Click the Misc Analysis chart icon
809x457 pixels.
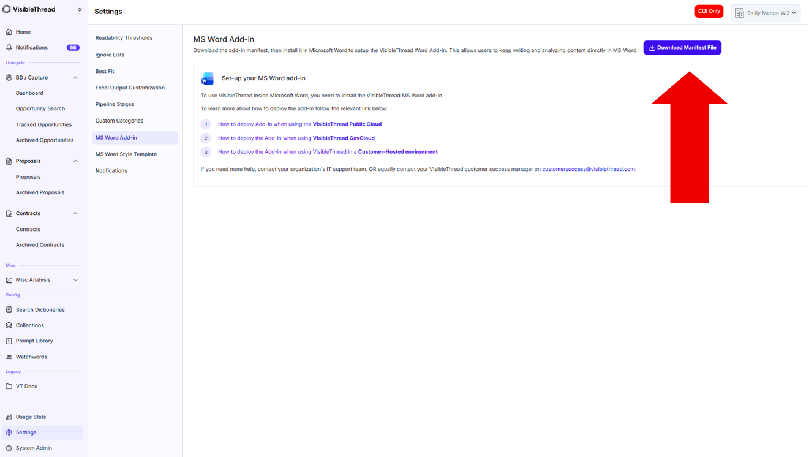coord(9,280)
